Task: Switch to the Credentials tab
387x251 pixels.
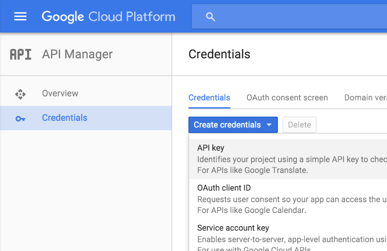Action: click(x=209, y=98)
